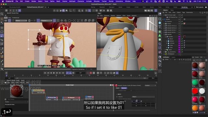Click the back arrow in Attributes panel
The image size is (208, 117).
[175, 60]
